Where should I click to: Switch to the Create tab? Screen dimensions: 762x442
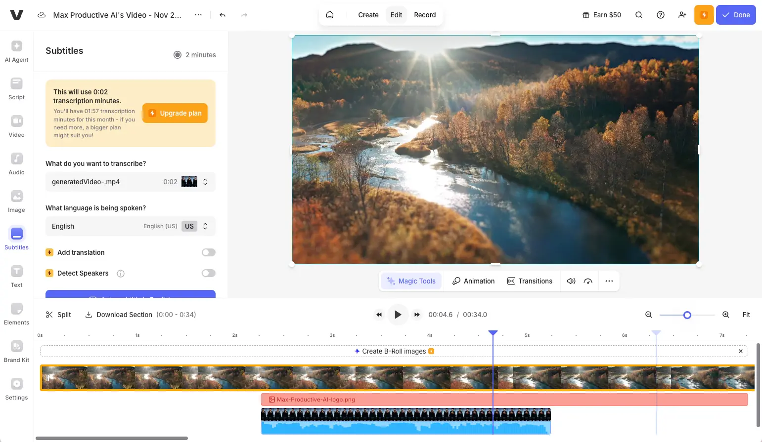coord(368,15)
